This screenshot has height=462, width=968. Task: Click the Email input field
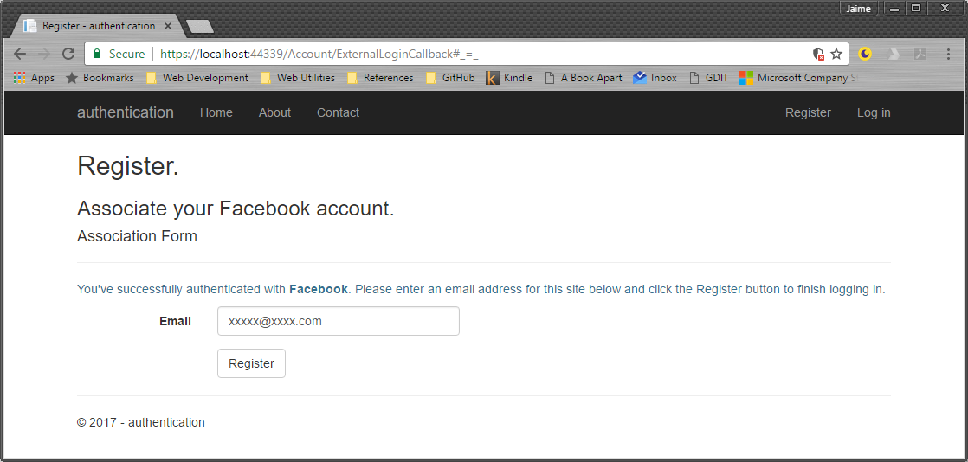[338, 321]
